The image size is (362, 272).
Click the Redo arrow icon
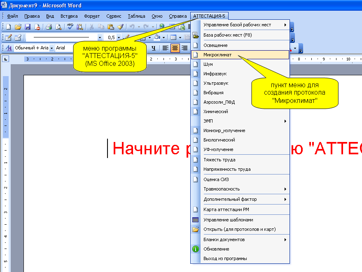pos(146,27)
